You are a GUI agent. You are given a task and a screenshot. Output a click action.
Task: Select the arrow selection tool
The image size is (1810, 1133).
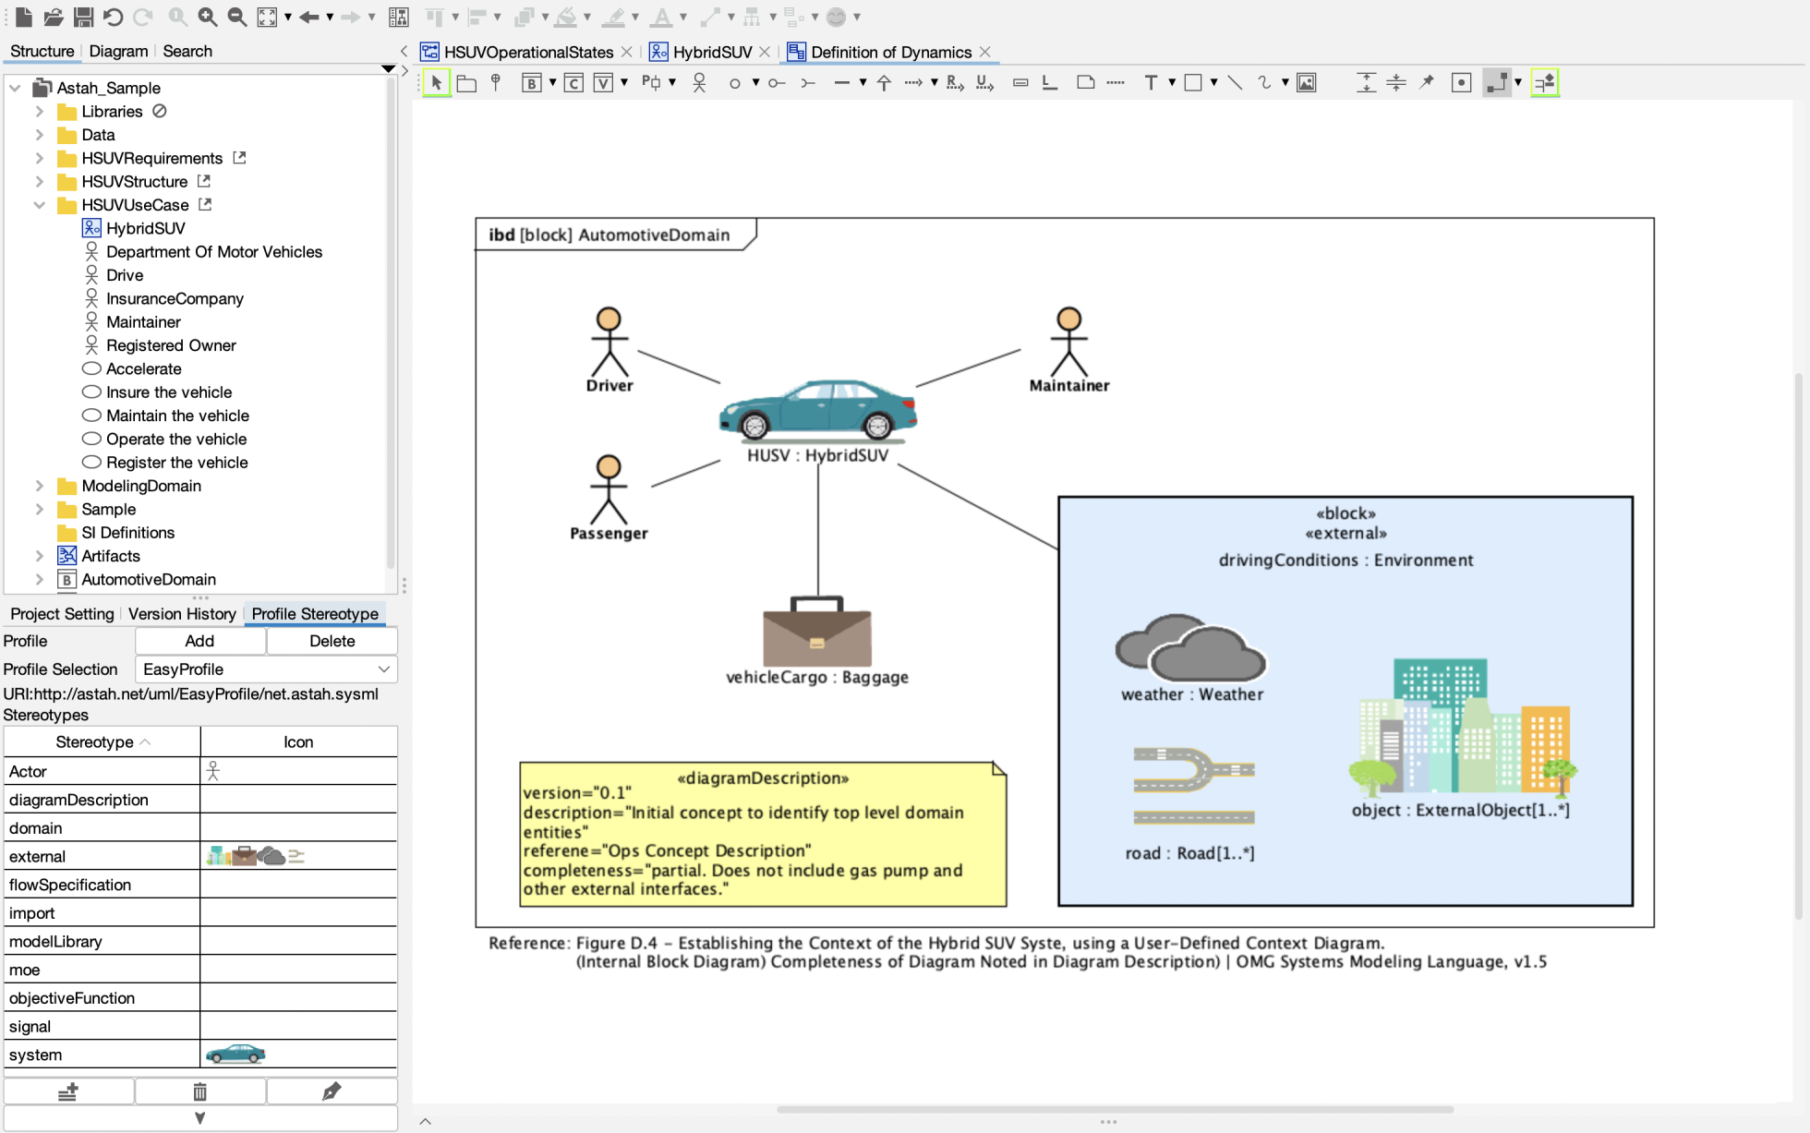coord(435,82)
